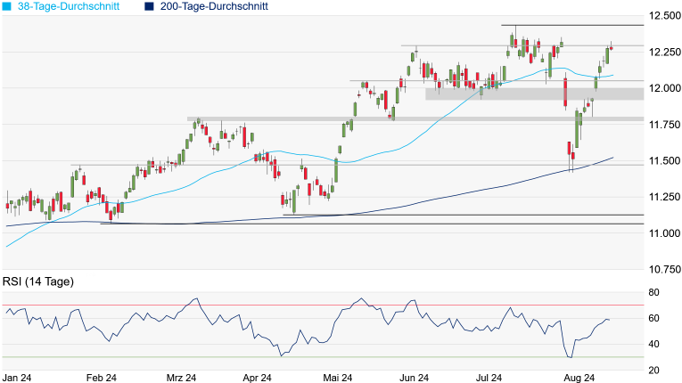
Task: Click the last candlestick in August
Action: coord(612,48)
